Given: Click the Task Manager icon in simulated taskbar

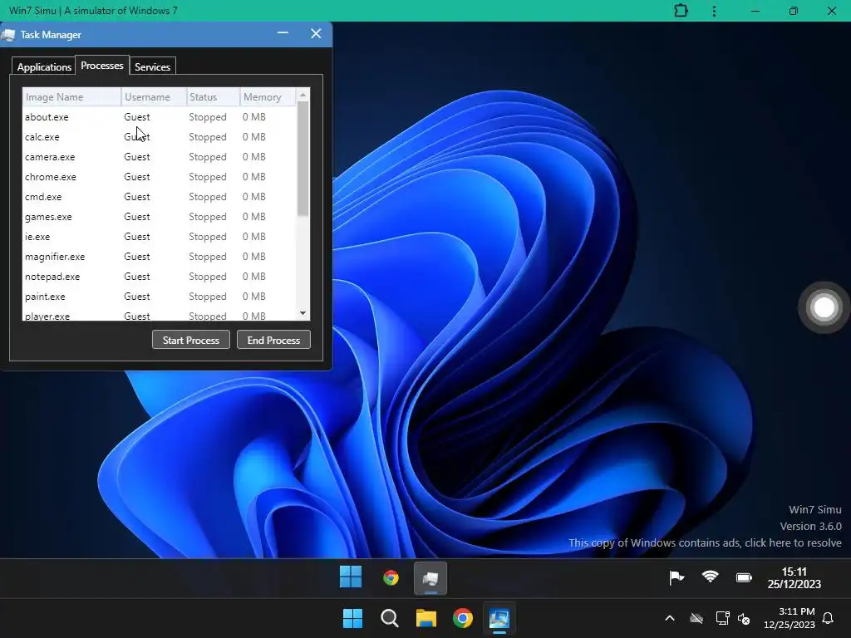Looking at the screenshot, I should [430, 578].
